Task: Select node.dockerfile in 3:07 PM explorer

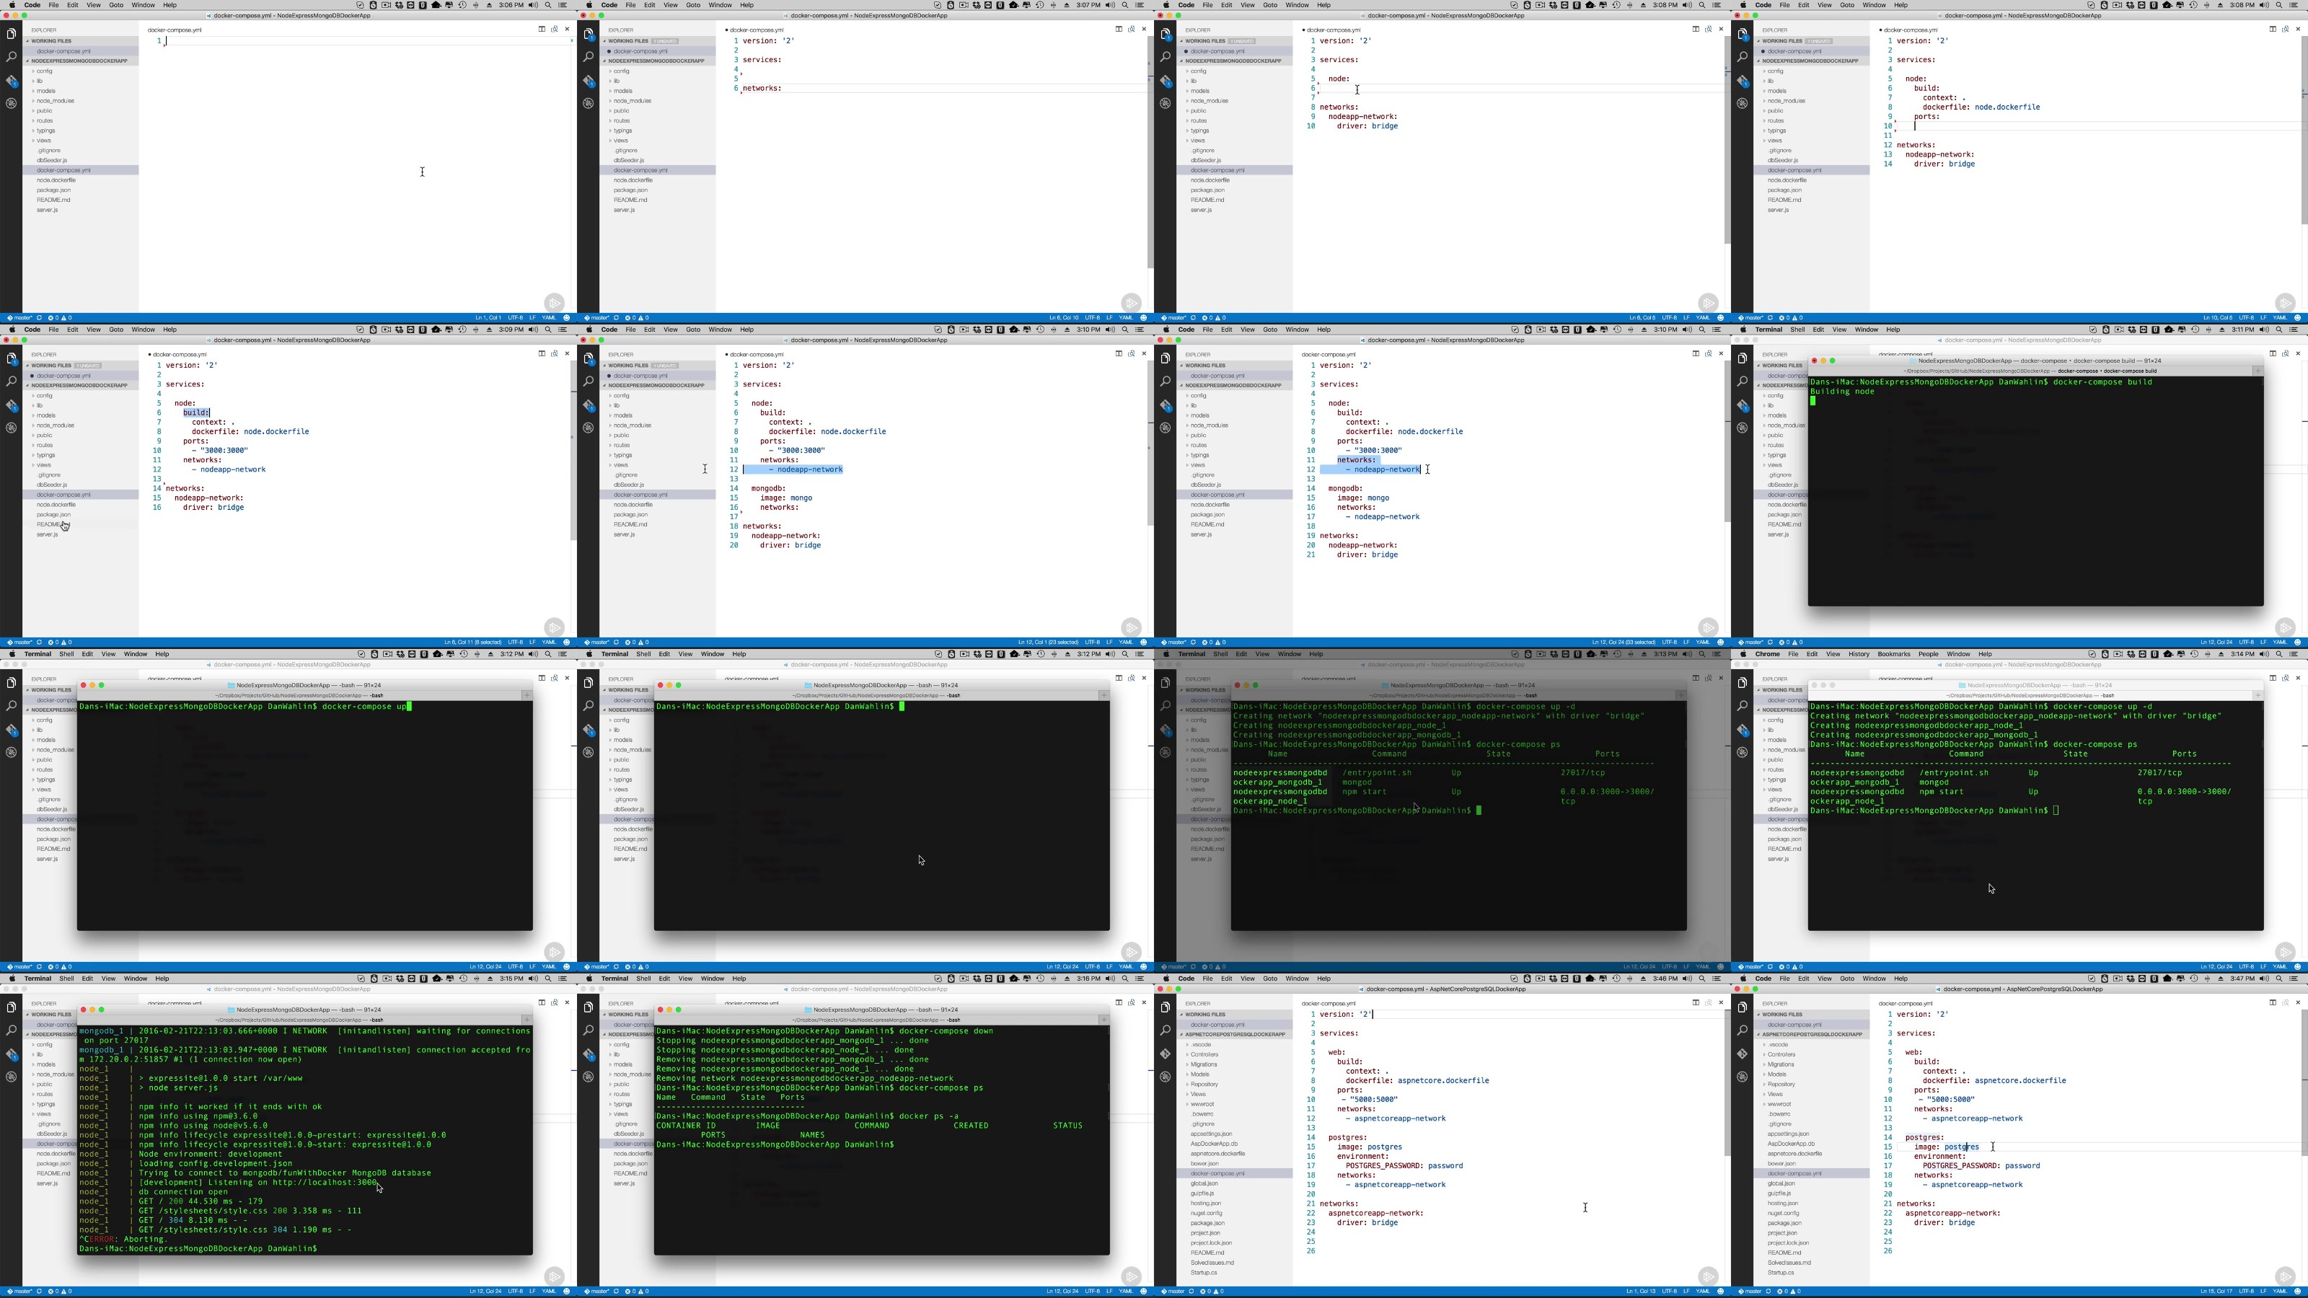Action: (x=633, y=180)
